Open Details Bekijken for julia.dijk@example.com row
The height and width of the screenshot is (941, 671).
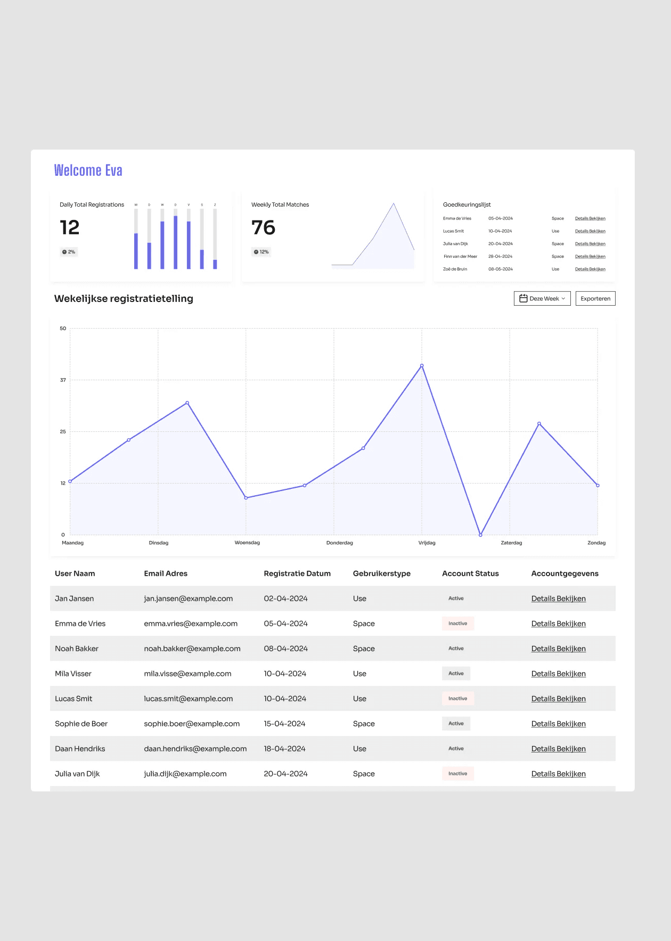pos(558,774)
